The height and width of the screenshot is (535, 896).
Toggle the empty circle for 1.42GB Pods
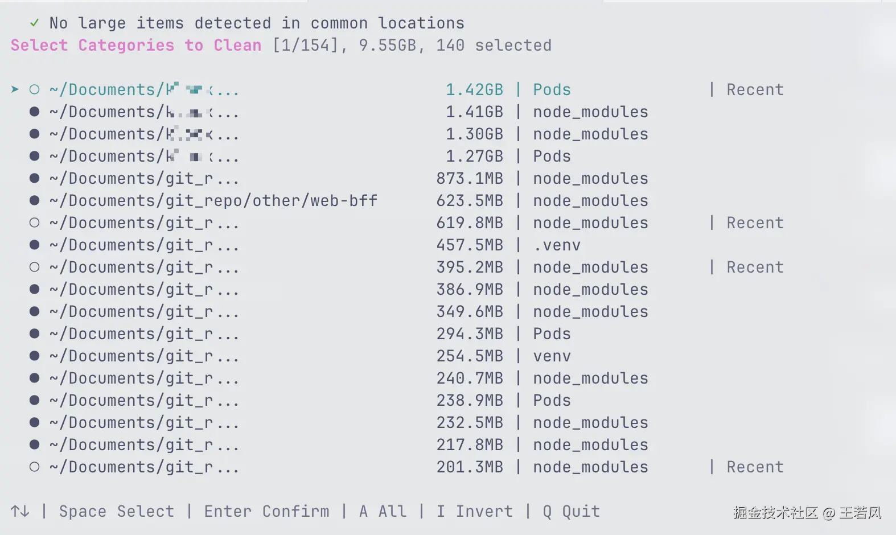click(35, 89)
